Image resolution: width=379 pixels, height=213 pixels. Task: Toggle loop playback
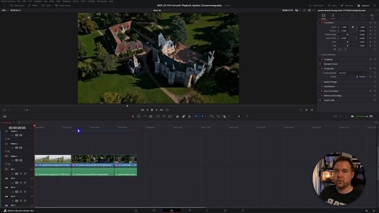pyautogui.click(x=167, y=110)
